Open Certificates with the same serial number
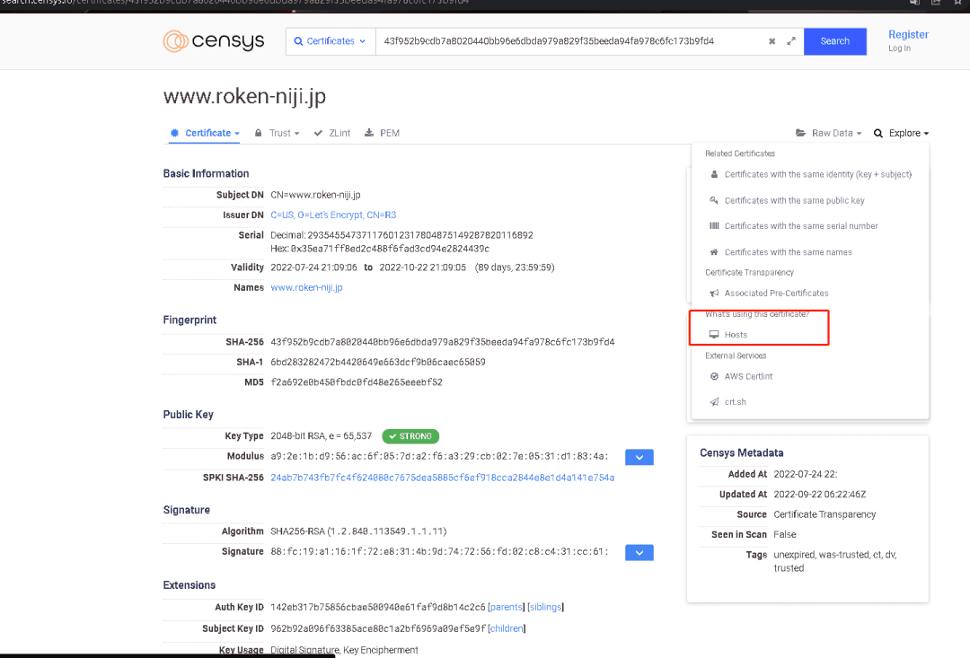Viewport: 970px width, 658px height. tap(793, 226)
